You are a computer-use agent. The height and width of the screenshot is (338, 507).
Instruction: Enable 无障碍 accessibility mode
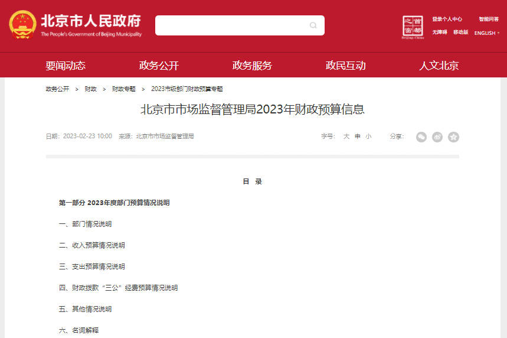[439, 32]
